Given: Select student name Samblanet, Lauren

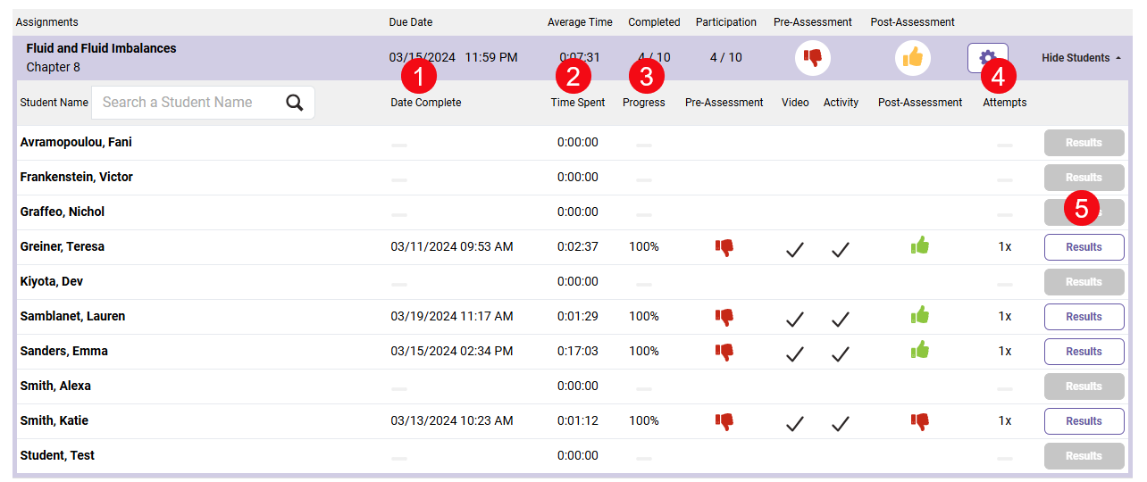Looking at the screenshot, I should [72, 317].
